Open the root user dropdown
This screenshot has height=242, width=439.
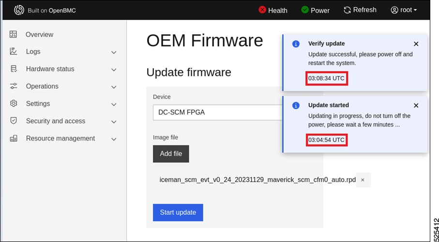coord(404,10)
